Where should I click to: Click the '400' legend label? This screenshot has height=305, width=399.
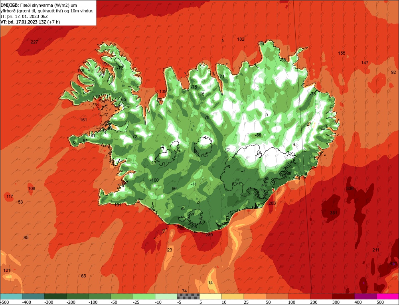click(x=358, y=302)
